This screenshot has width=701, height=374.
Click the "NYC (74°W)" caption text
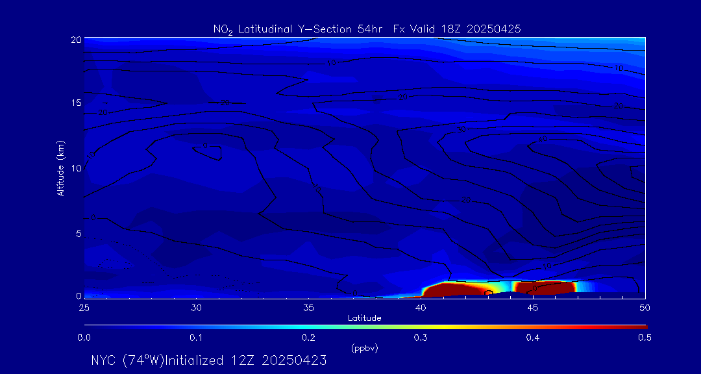coord(128,360)
